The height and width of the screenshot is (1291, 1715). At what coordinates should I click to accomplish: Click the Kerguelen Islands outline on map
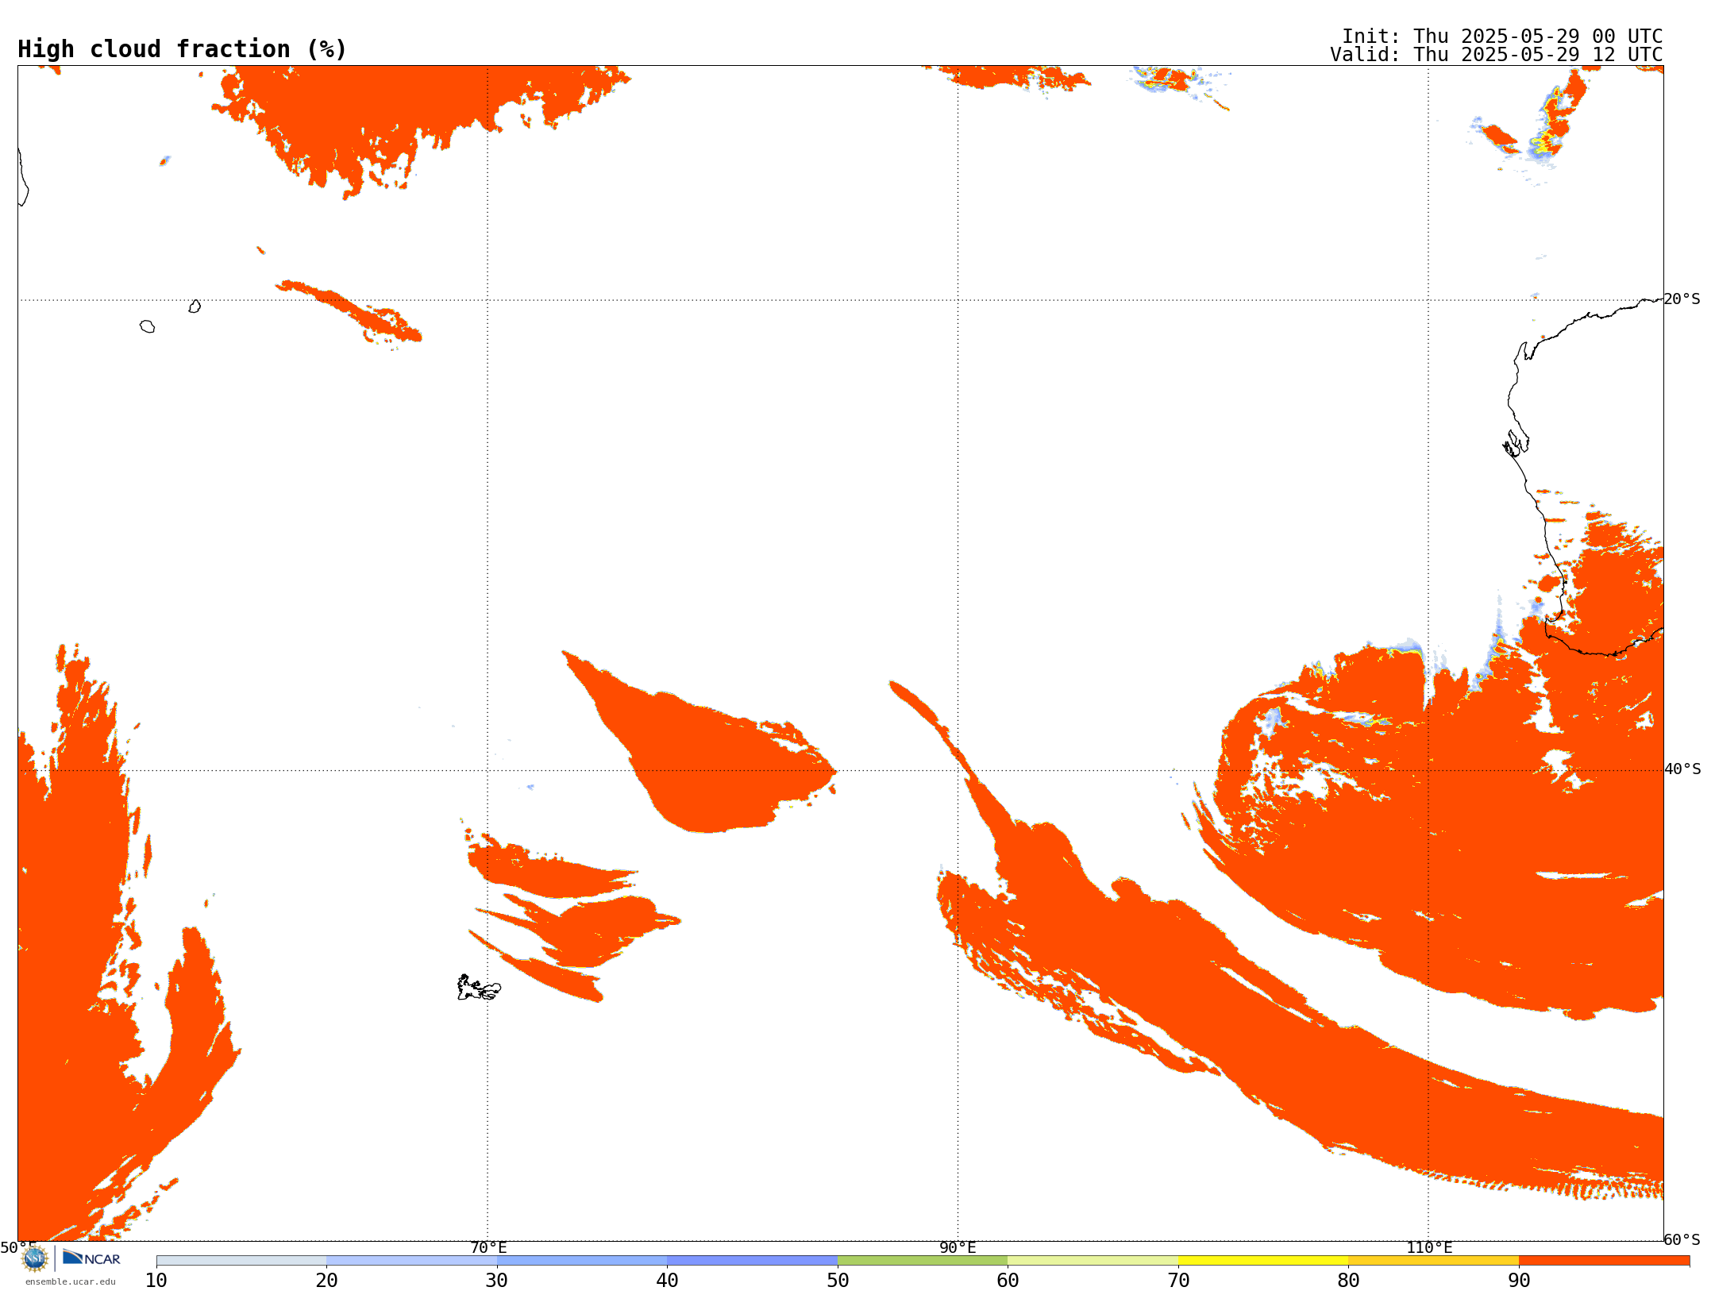(478, 988)
